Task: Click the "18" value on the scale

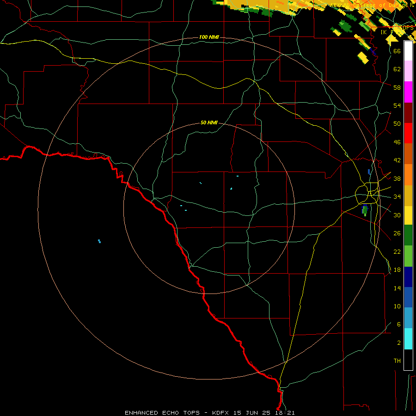Action: (397, 270)
